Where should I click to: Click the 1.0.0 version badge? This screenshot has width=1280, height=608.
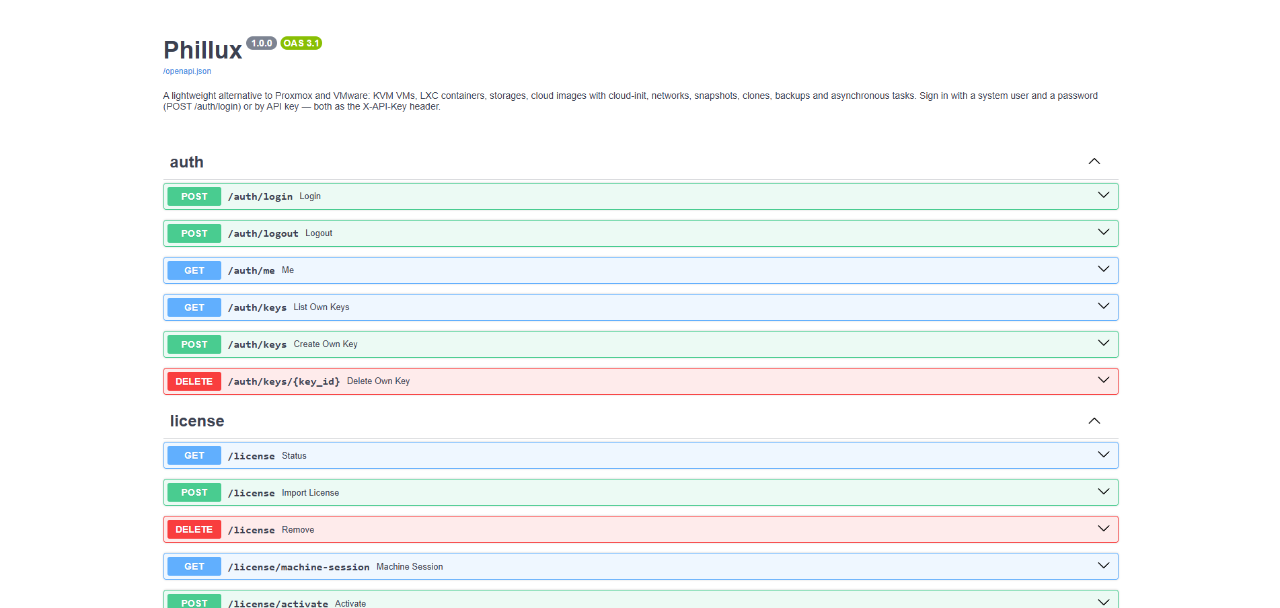click(x=262, y=43)
